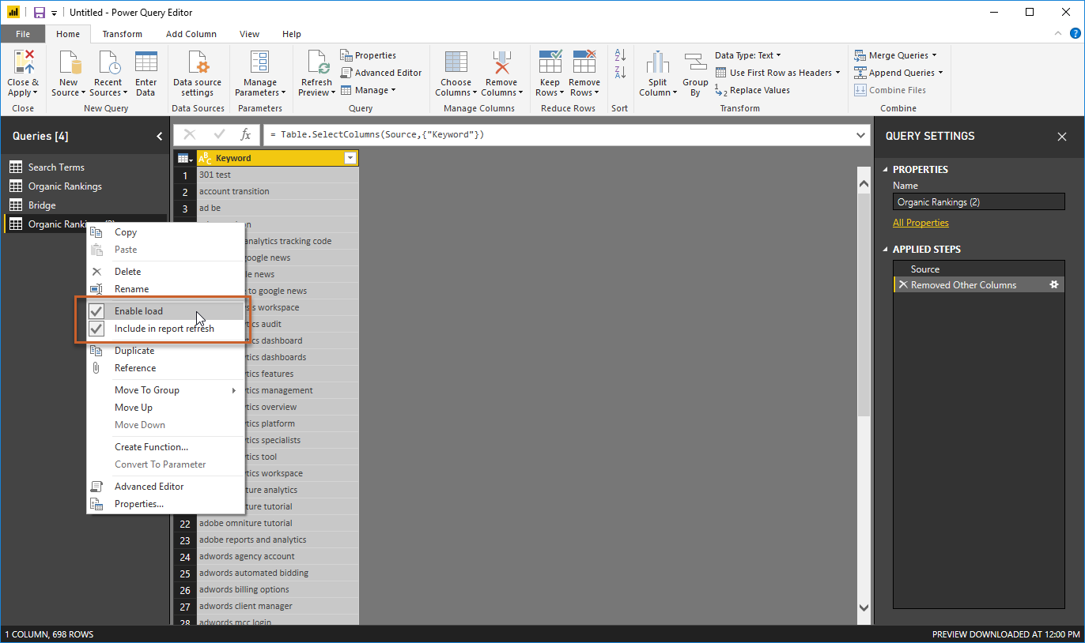Click the Close & Apply icon
The image size is (1085, 643).
point(23,72)
